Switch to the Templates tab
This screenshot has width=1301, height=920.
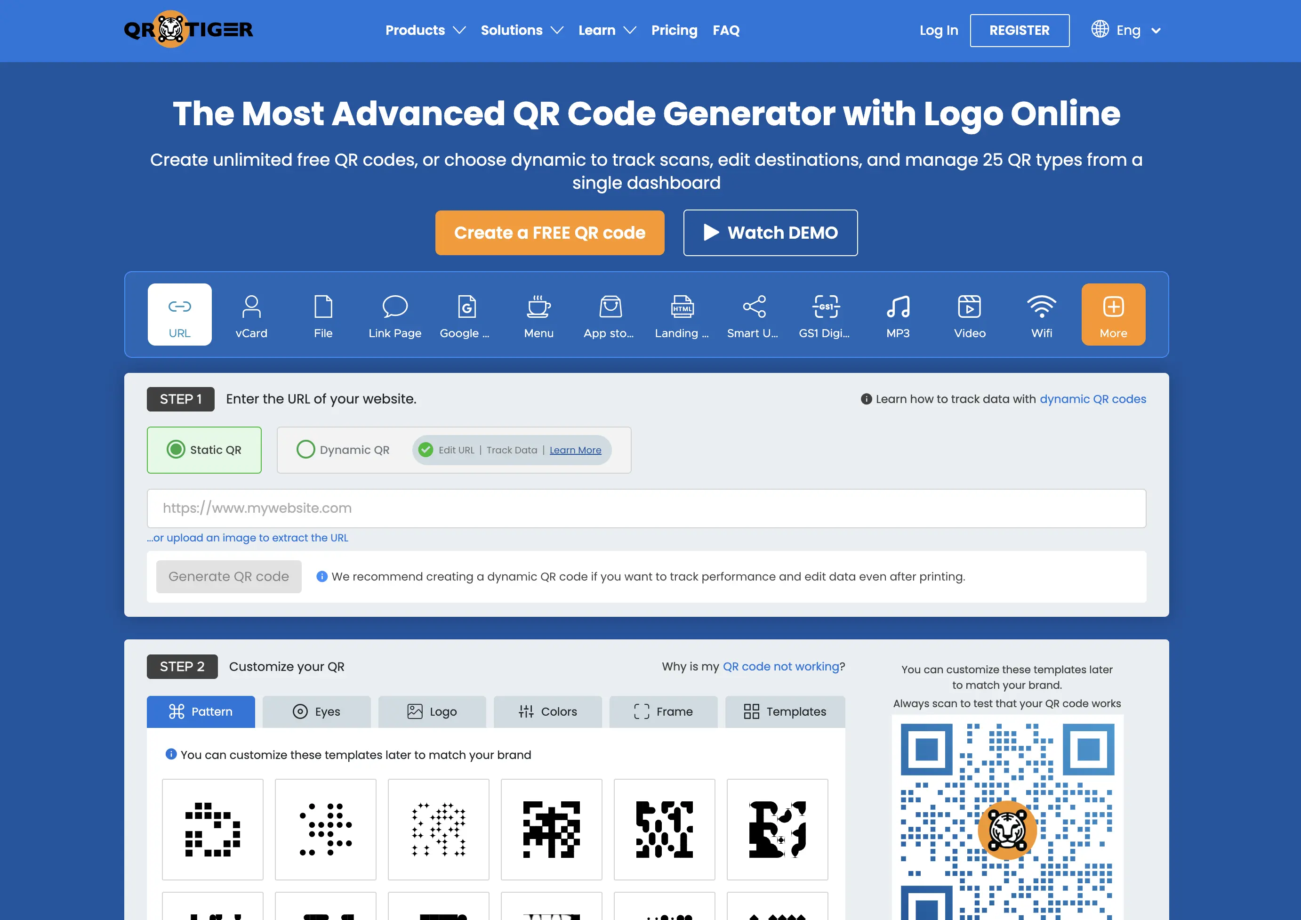785,711
